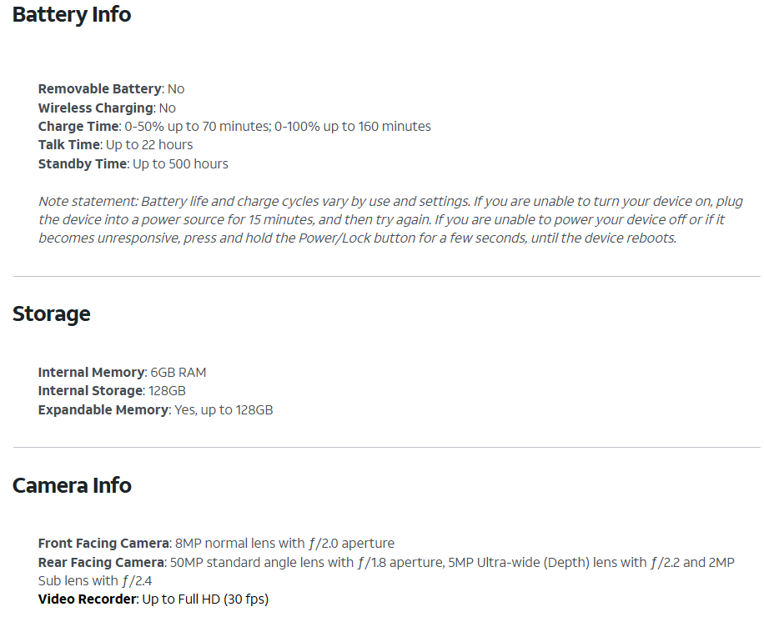The image size is (764, 627).
Task: Select the Internal Memory label
Action: coord(91,372)
